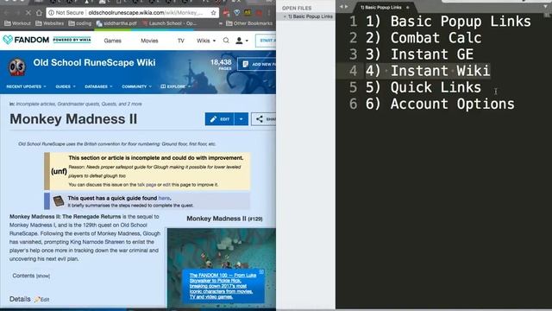Image resolution: width=552 pixels, height=311 pixels.
Task: Open the Games section on Fandom
Action: pos(113,41)
